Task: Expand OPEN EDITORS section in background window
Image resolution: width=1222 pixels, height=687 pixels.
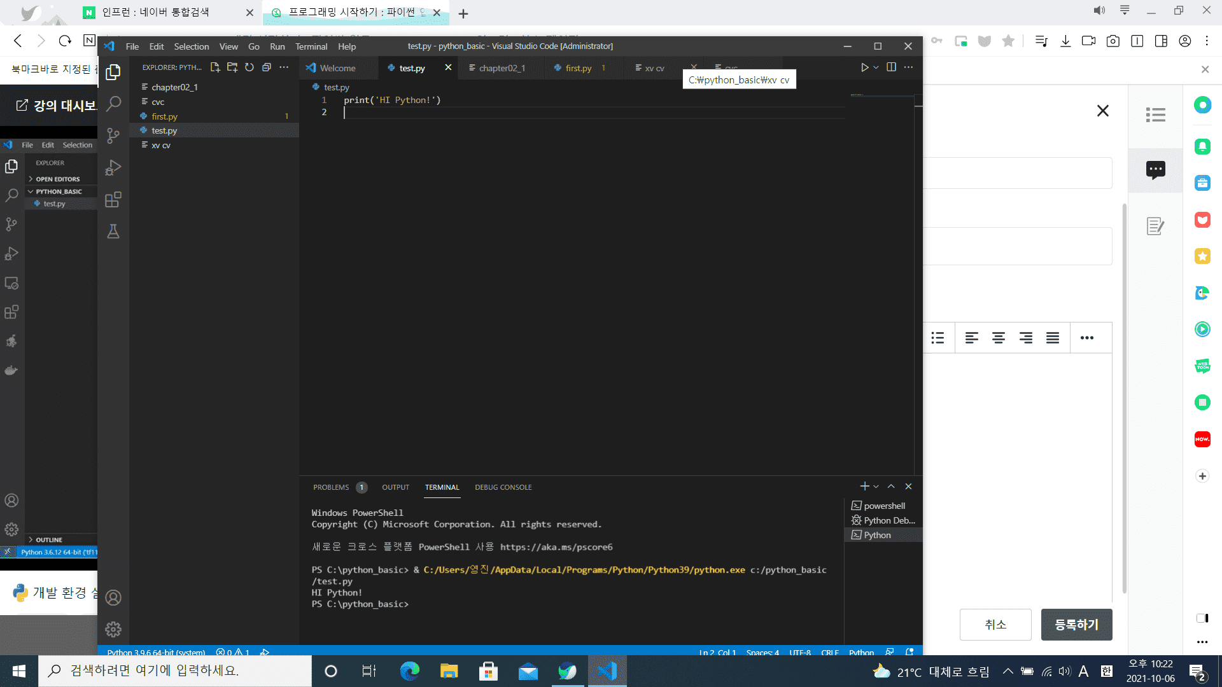Action: tap(57, 179)
